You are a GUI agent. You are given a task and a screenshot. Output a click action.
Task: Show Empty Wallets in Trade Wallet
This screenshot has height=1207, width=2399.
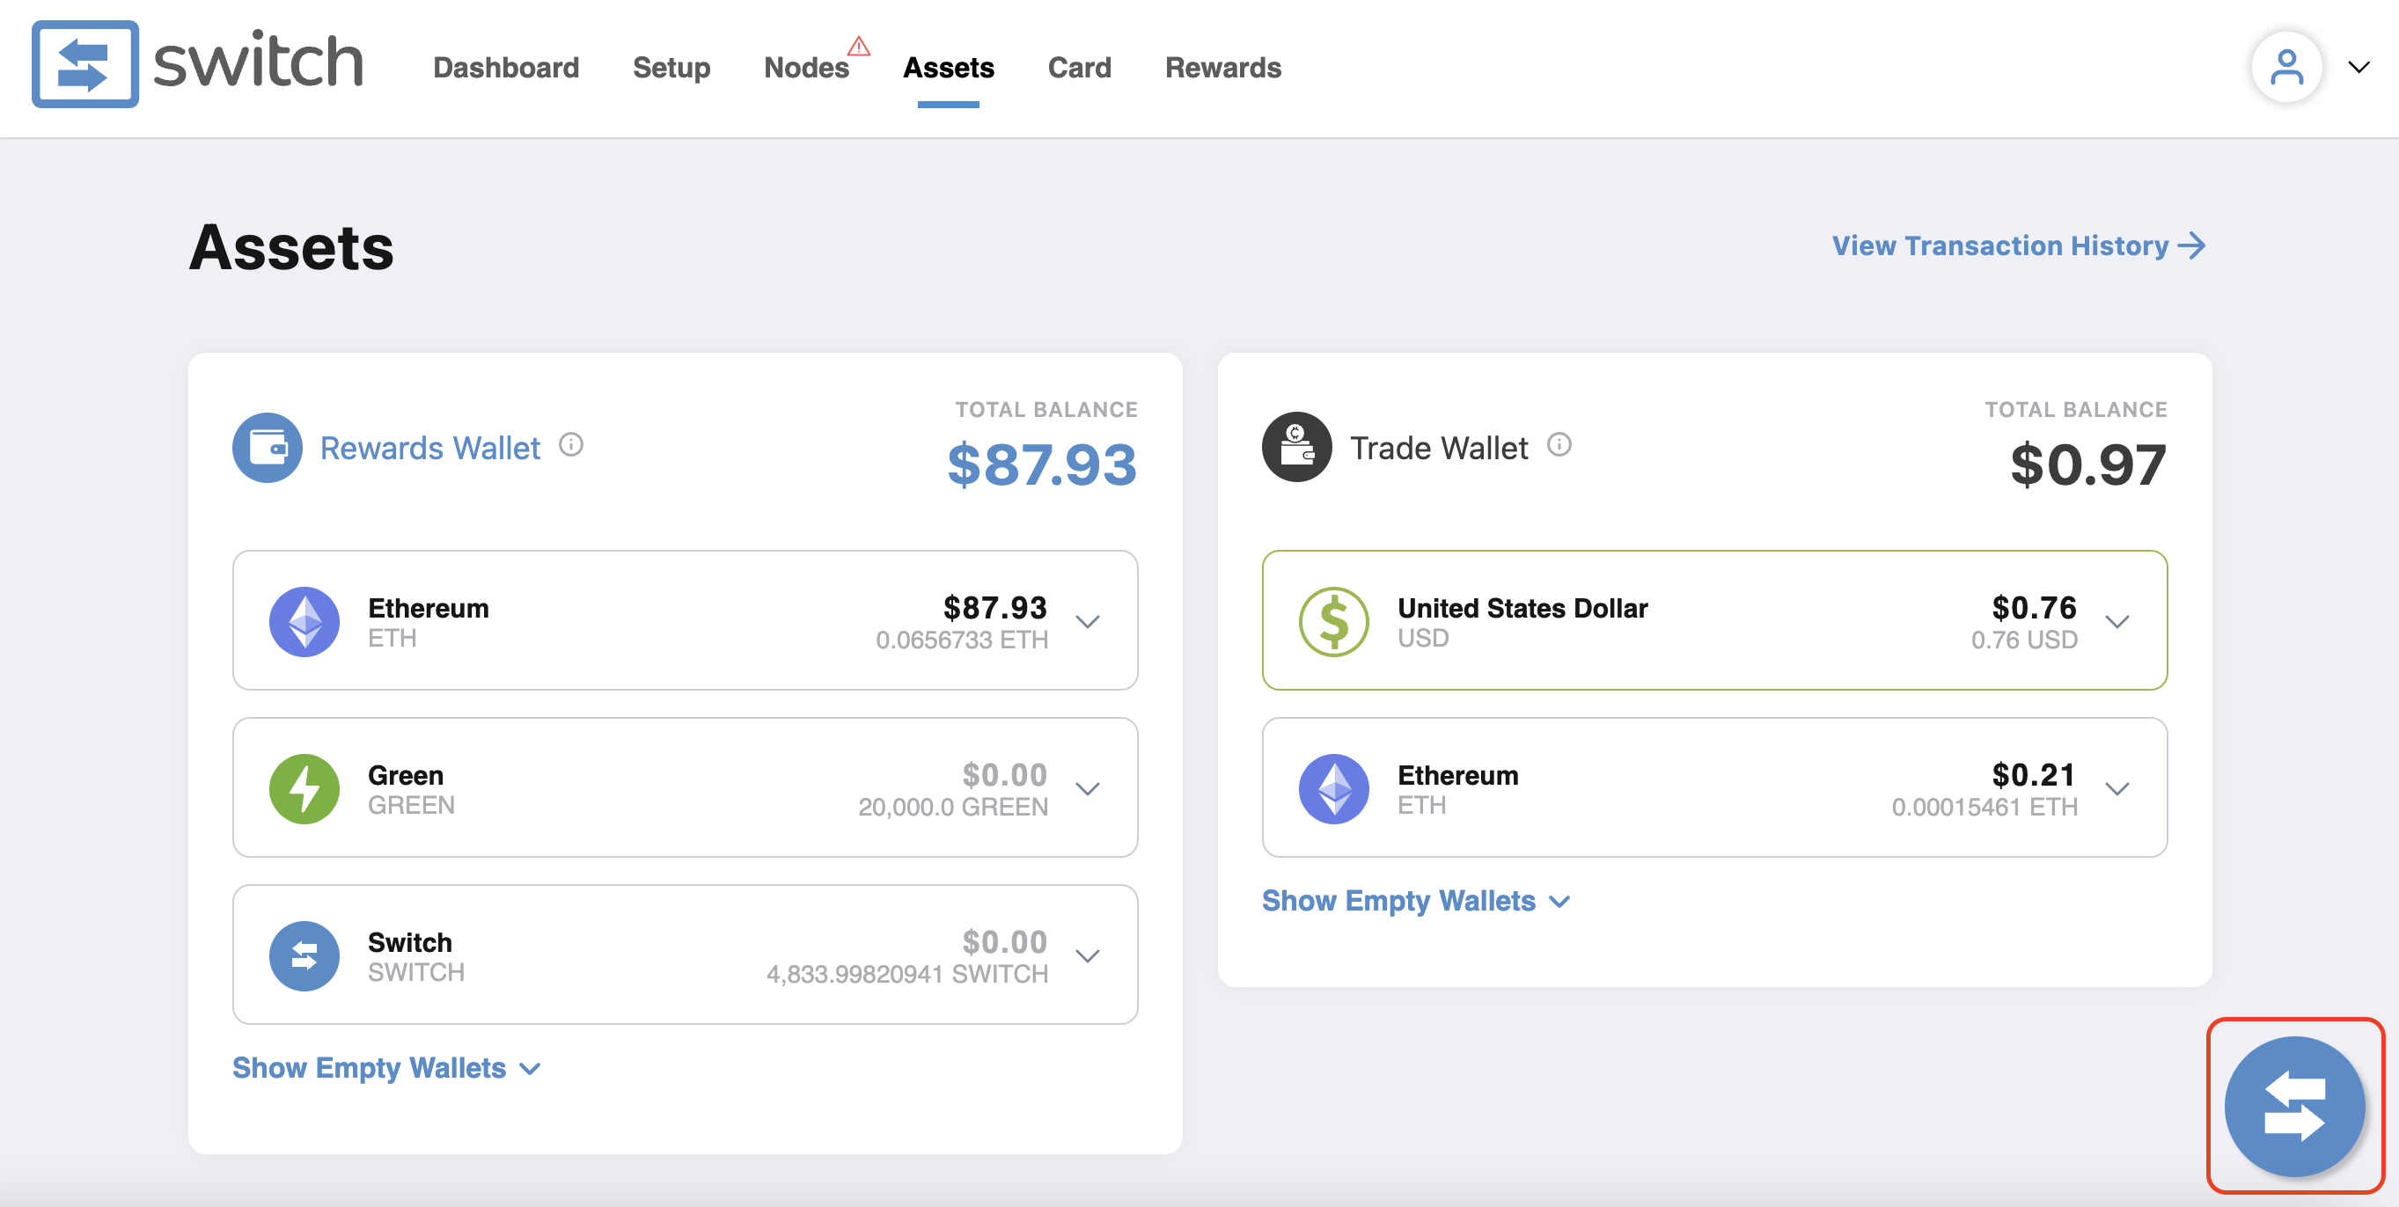coord(1416,901)
